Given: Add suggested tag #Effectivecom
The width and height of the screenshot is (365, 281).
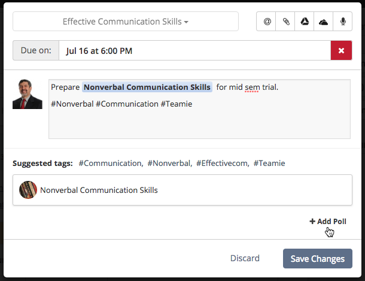Looking at the screenshot, I should coord(223,164).
